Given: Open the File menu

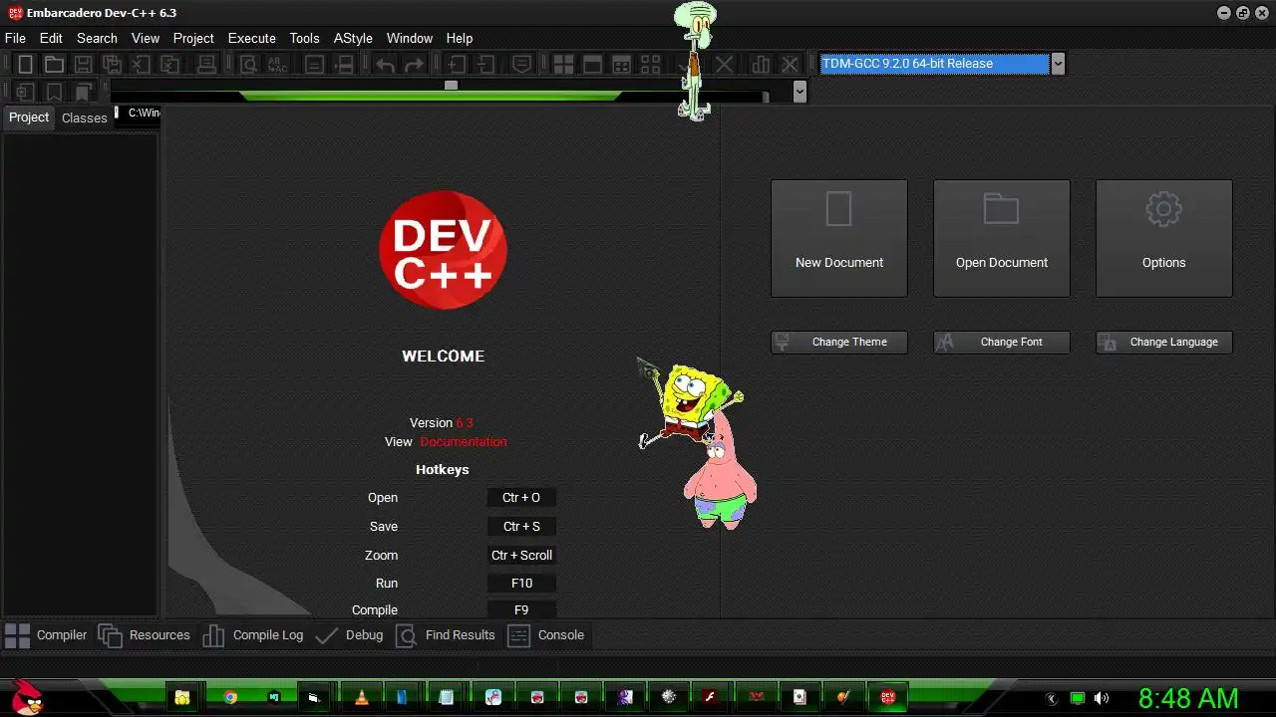Looking at the screenshot, I should [x=15, y=38].
